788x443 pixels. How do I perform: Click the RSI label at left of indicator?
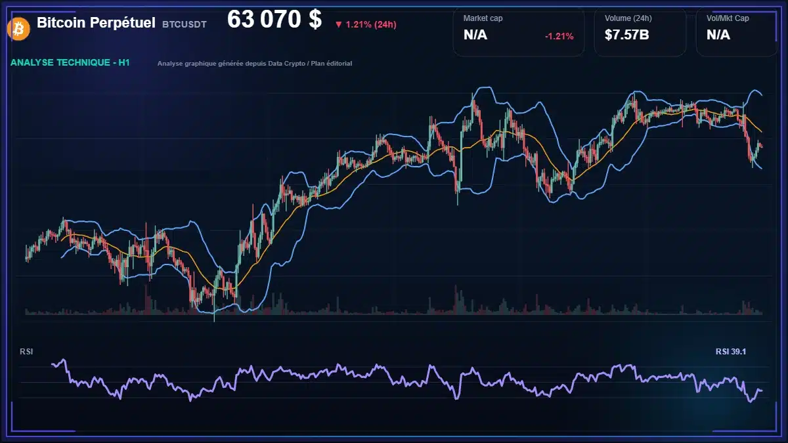26,352
